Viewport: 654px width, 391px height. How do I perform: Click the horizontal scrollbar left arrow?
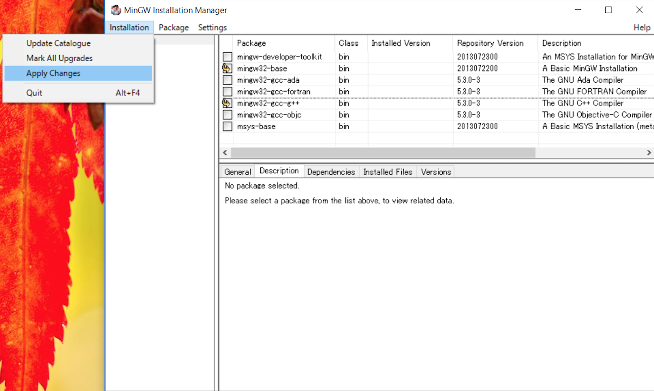click(225, 153)
